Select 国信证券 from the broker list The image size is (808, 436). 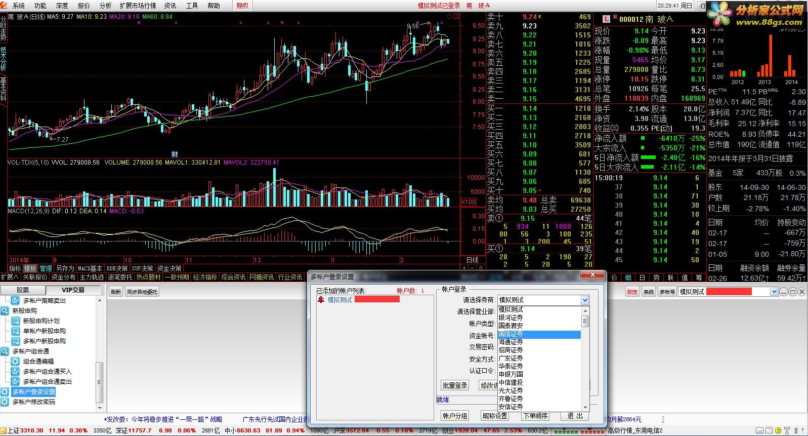(539, 334)
